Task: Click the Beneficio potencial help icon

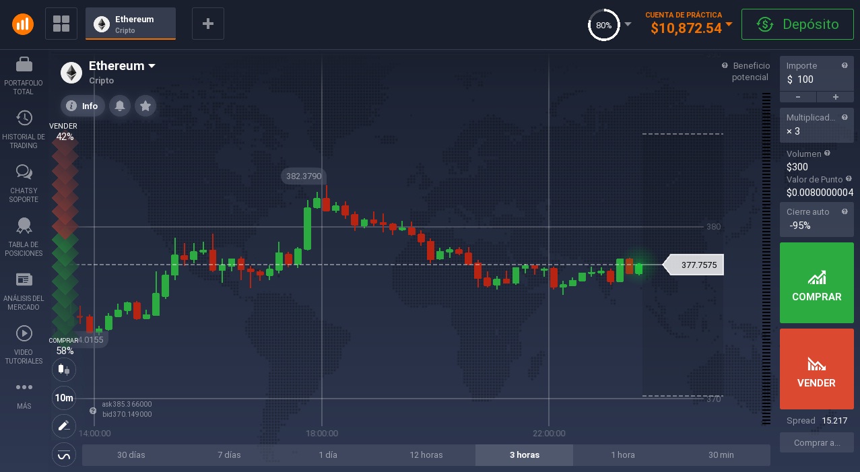Action: 725,66
